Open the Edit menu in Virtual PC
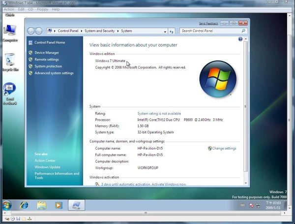 21,9
